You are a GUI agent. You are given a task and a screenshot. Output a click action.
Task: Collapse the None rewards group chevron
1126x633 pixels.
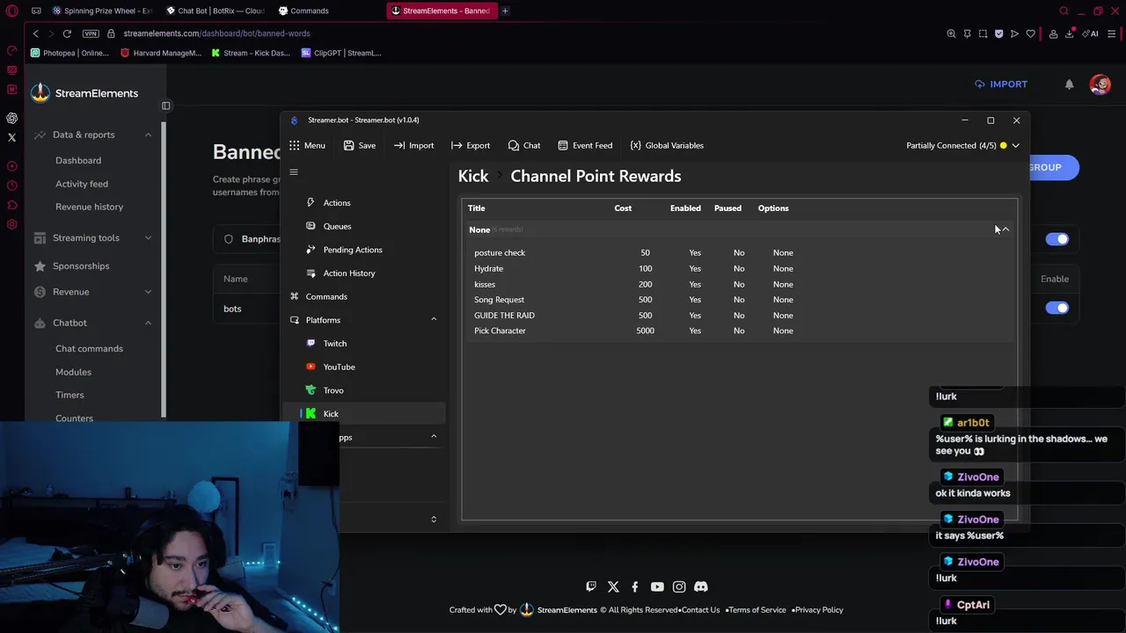[x=1005, y=229]
